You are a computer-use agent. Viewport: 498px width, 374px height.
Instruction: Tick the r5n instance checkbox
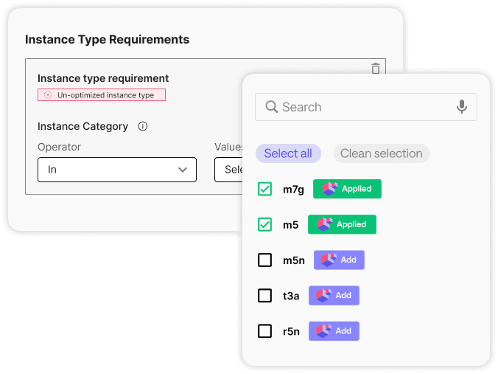(264, 331)
